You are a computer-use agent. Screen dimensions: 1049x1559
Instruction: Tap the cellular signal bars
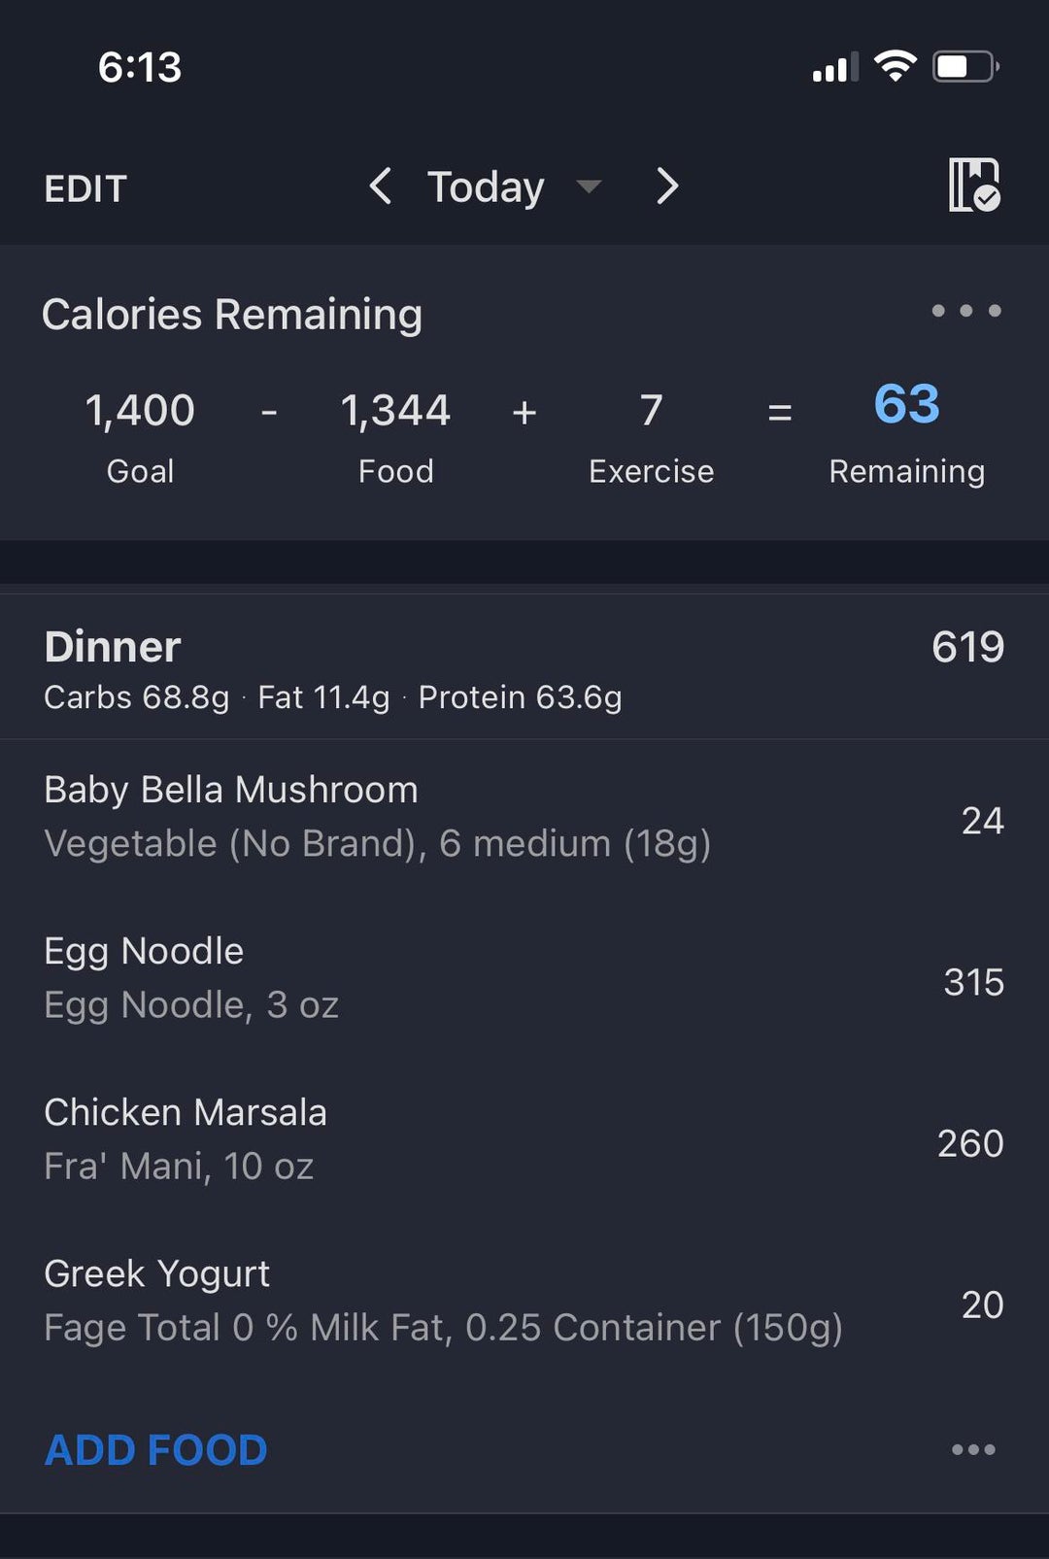click(835, 67)
